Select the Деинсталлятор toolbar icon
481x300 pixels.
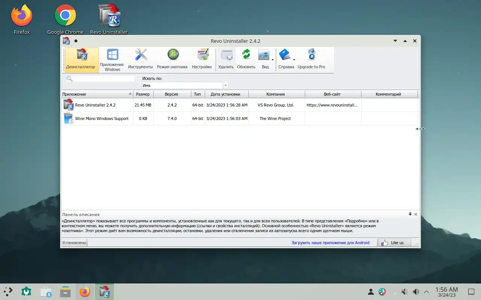[x=80, y=60]
